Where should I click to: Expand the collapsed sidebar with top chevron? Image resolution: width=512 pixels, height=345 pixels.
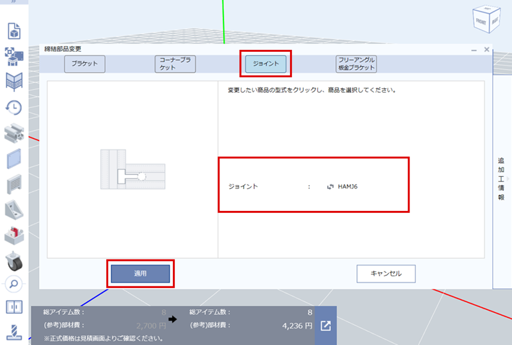[13, 2]
